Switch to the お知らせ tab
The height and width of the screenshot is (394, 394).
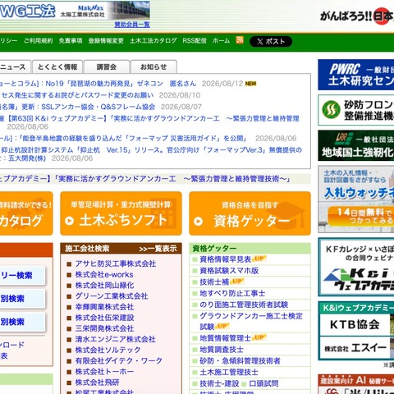pos(153,67)
